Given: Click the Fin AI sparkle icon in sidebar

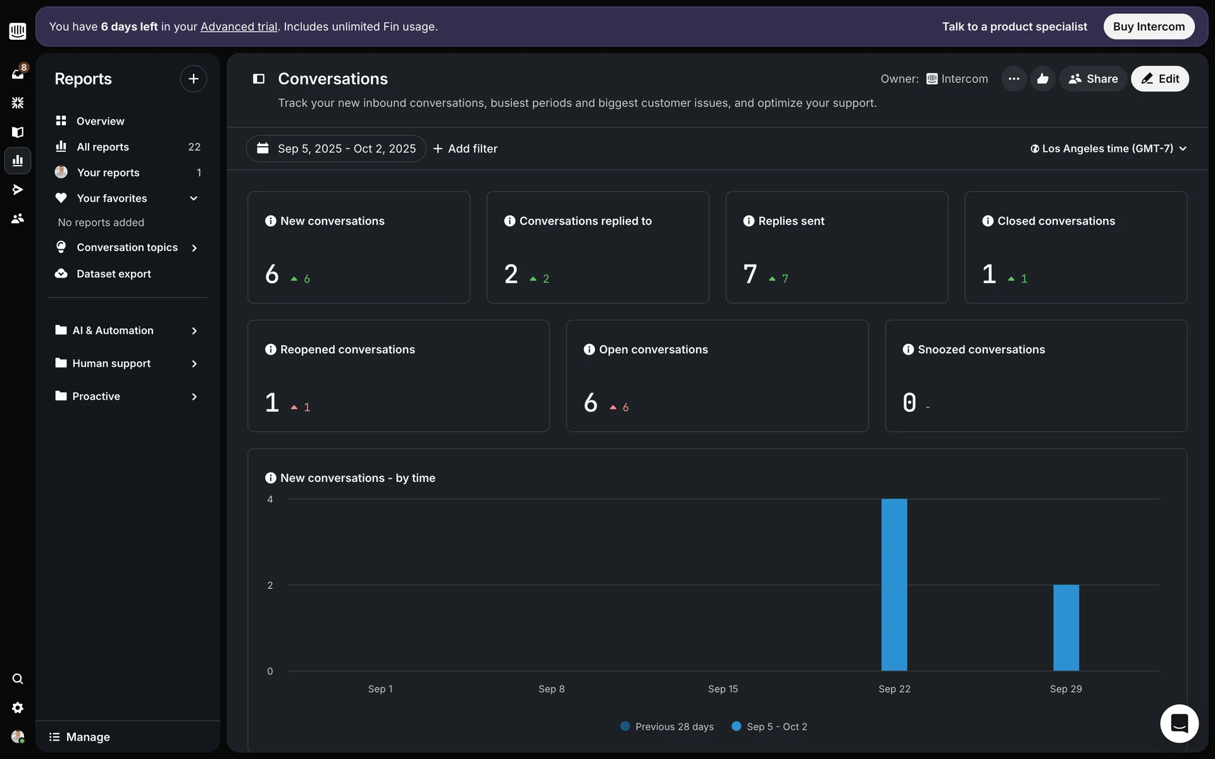Looking at the screenshot, I should tap(18, 102).
